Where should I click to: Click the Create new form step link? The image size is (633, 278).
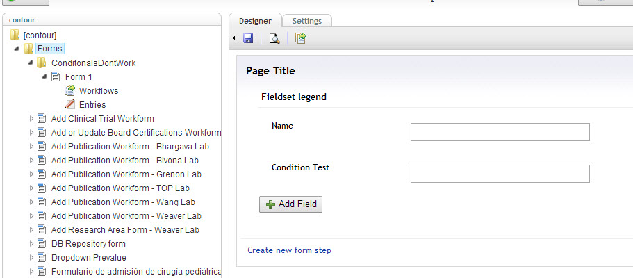tap(289, 250)
